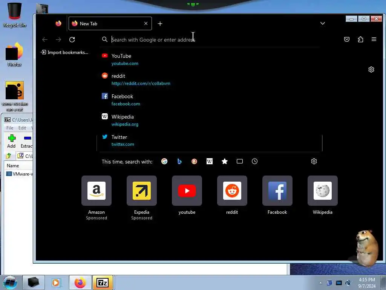Focus the Search with Google address field
This screenshot has height=290, width=386.
click(x=209, y=39)
